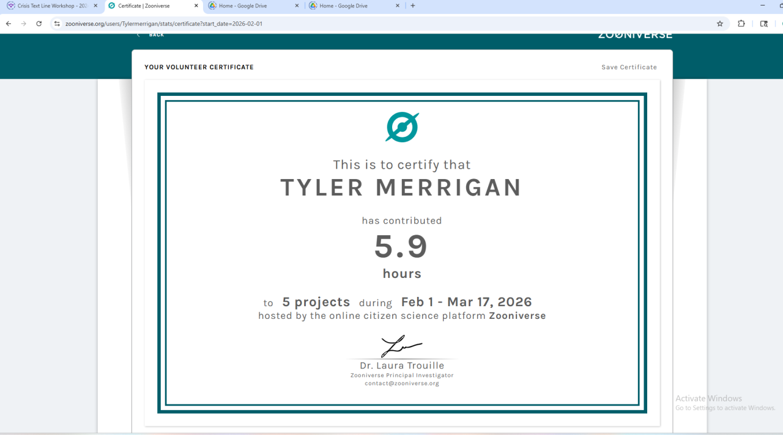Click the search tabs icon in toolbar

pos(764,24)
